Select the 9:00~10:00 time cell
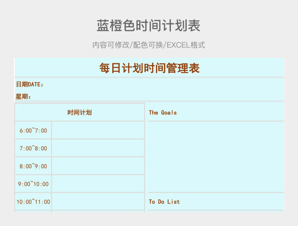The height and width of the screenshot is (226, 298). 34,184
